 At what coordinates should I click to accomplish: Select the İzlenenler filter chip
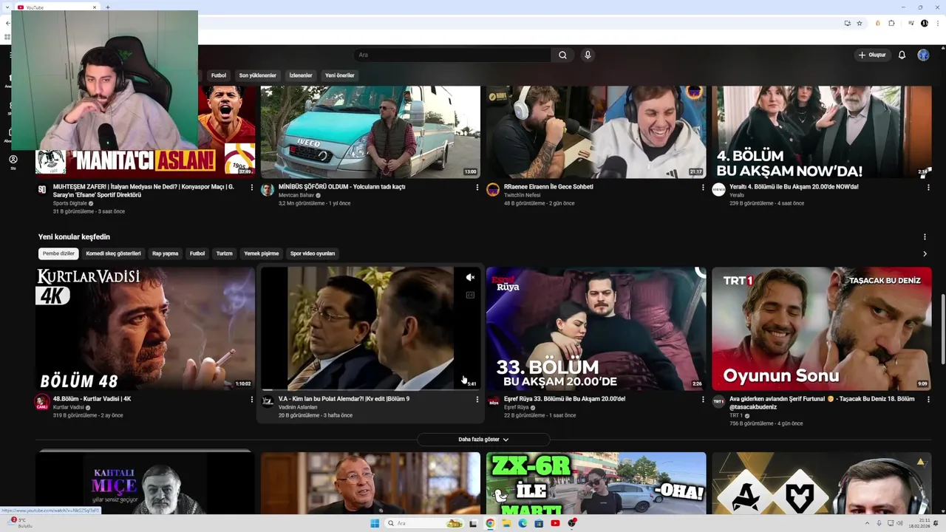click(301, 75)
